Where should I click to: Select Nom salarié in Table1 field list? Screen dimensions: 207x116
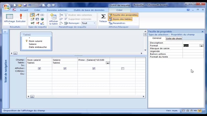[x=36, y=41]
